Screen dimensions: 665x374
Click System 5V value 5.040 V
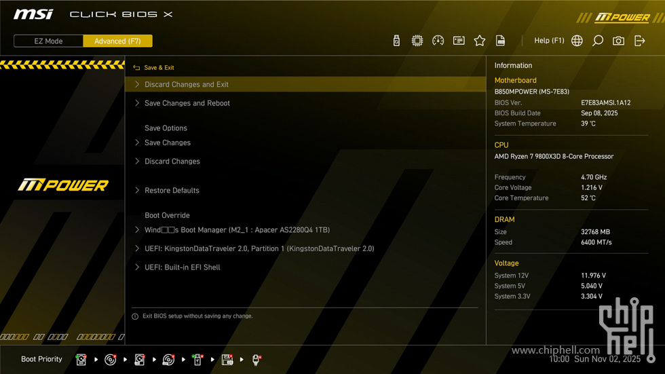click(592, 286)
